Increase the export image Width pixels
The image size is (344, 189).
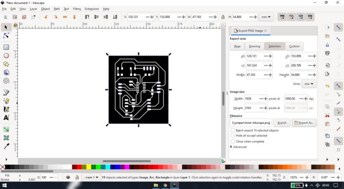266,98
